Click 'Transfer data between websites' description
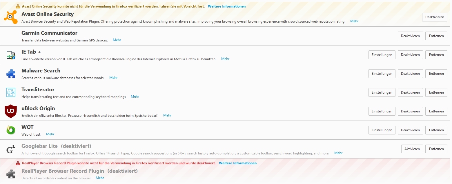The image size is (452, 184). [65, 40]
